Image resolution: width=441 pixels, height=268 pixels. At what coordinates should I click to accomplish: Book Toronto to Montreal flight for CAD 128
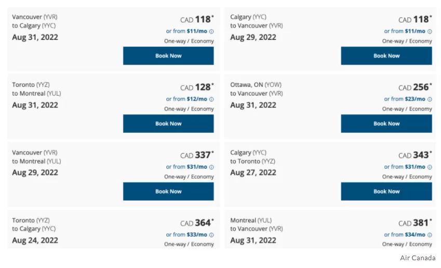pyautogui.click(x=168, y=124)
